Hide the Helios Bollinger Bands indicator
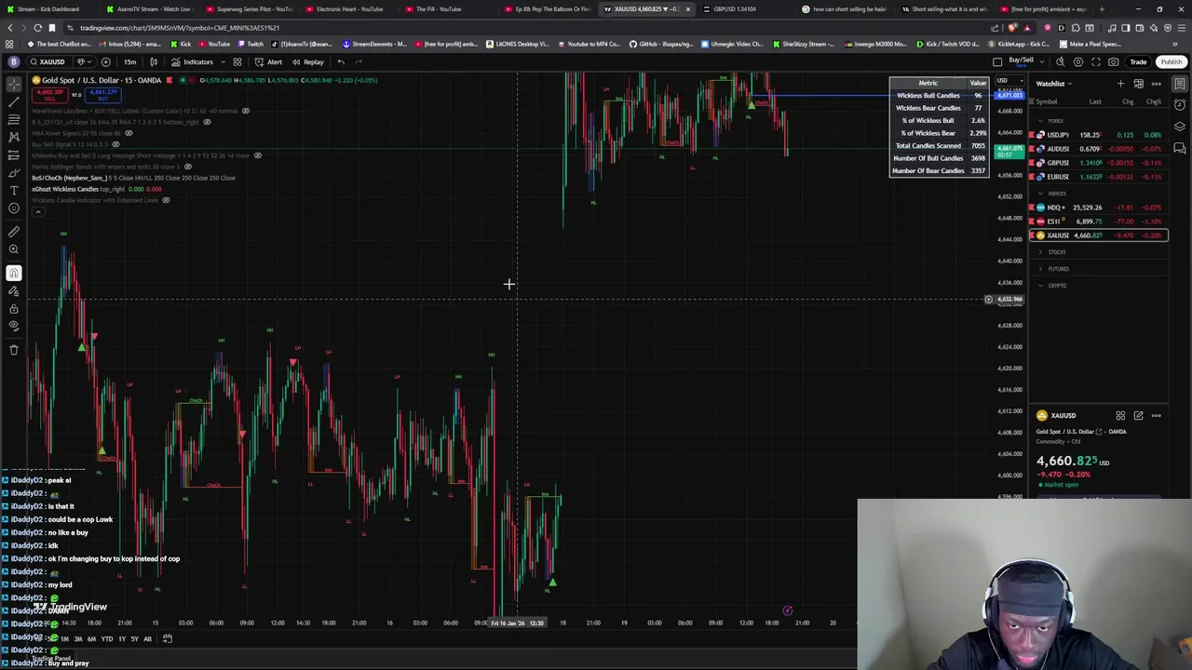The width and height of the screenshot is (1192, 670). pos(187,167)
